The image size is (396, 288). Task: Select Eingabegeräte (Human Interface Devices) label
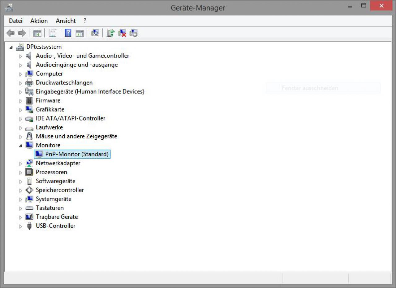pos(90,91)
